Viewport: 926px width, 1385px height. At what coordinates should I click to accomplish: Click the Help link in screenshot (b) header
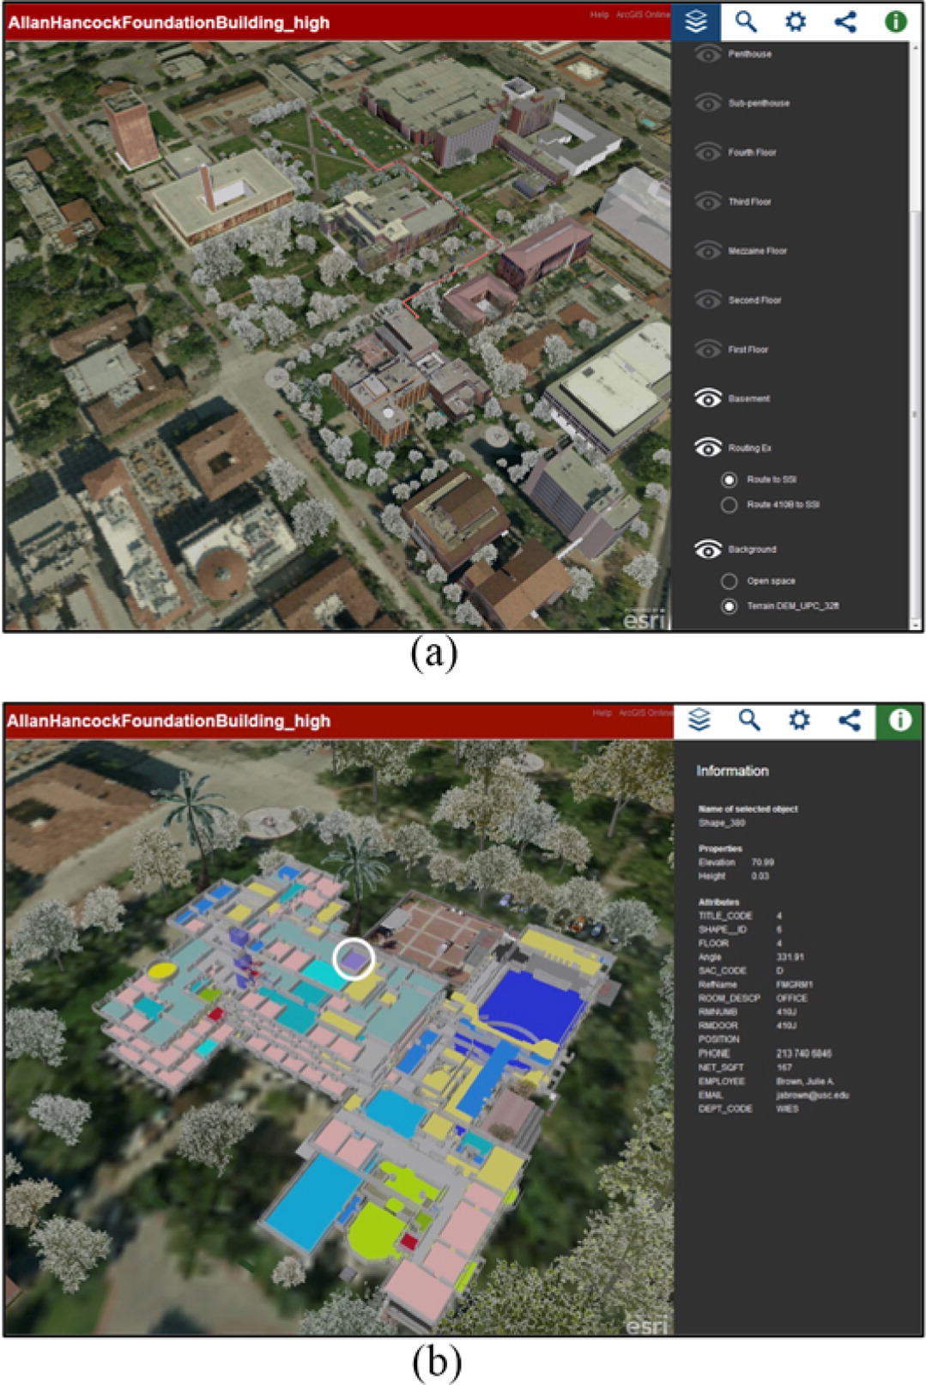[x=602, y=713]
